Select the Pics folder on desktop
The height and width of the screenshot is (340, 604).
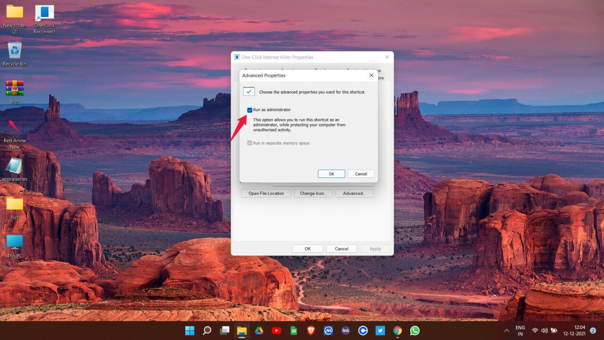pyautogui.click(x=15, y=208)
